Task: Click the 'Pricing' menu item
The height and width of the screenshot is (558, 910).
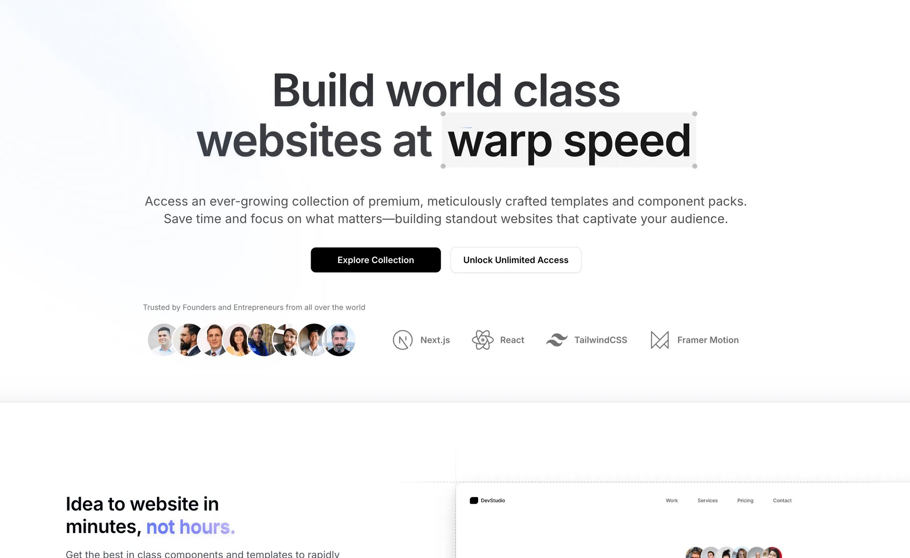Action: (746, 500)
